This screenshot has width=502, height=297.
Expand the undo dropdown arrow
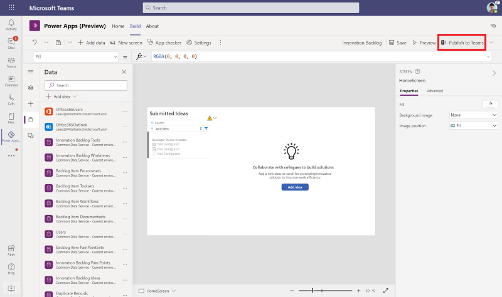click(x=46, y=43)
